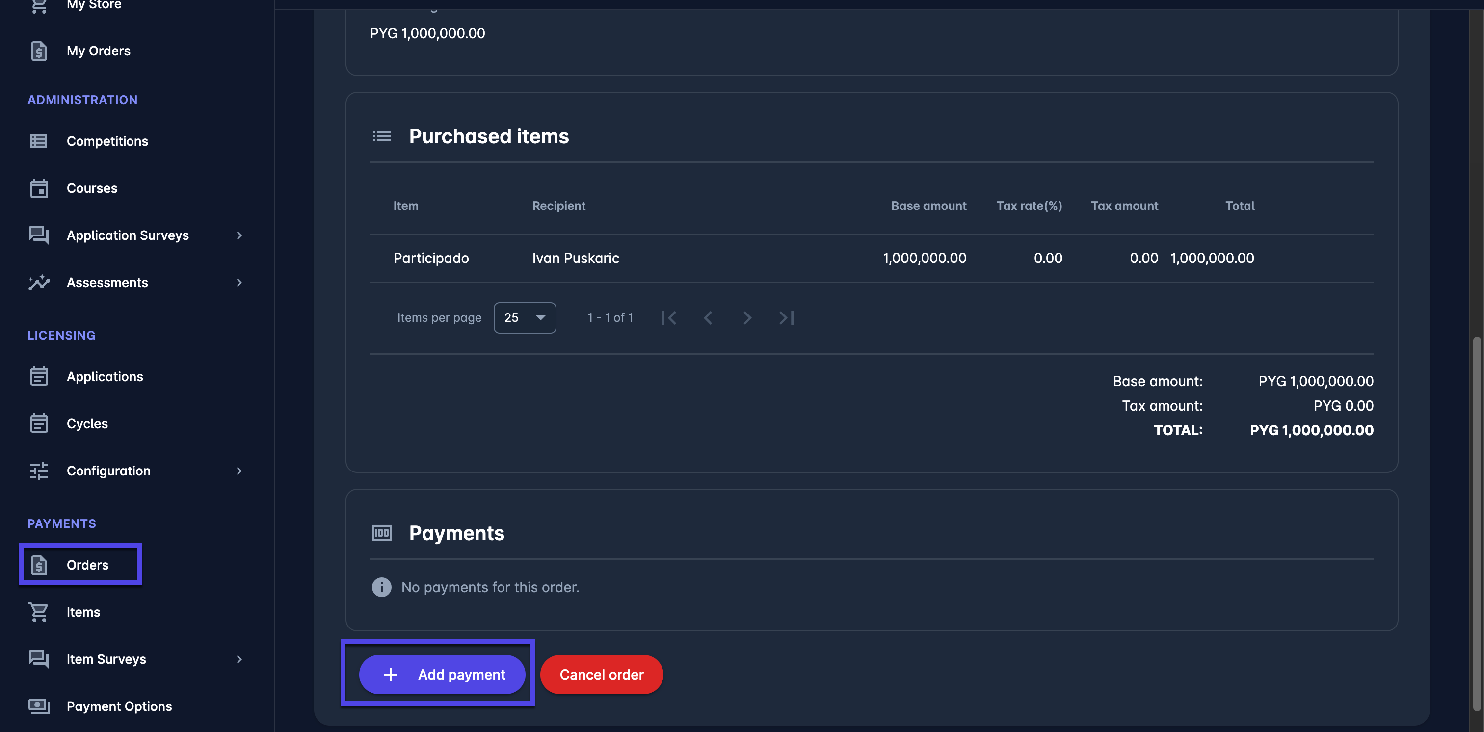
Task: Click the Courses calendar icon
Action: tap(39, 188)
